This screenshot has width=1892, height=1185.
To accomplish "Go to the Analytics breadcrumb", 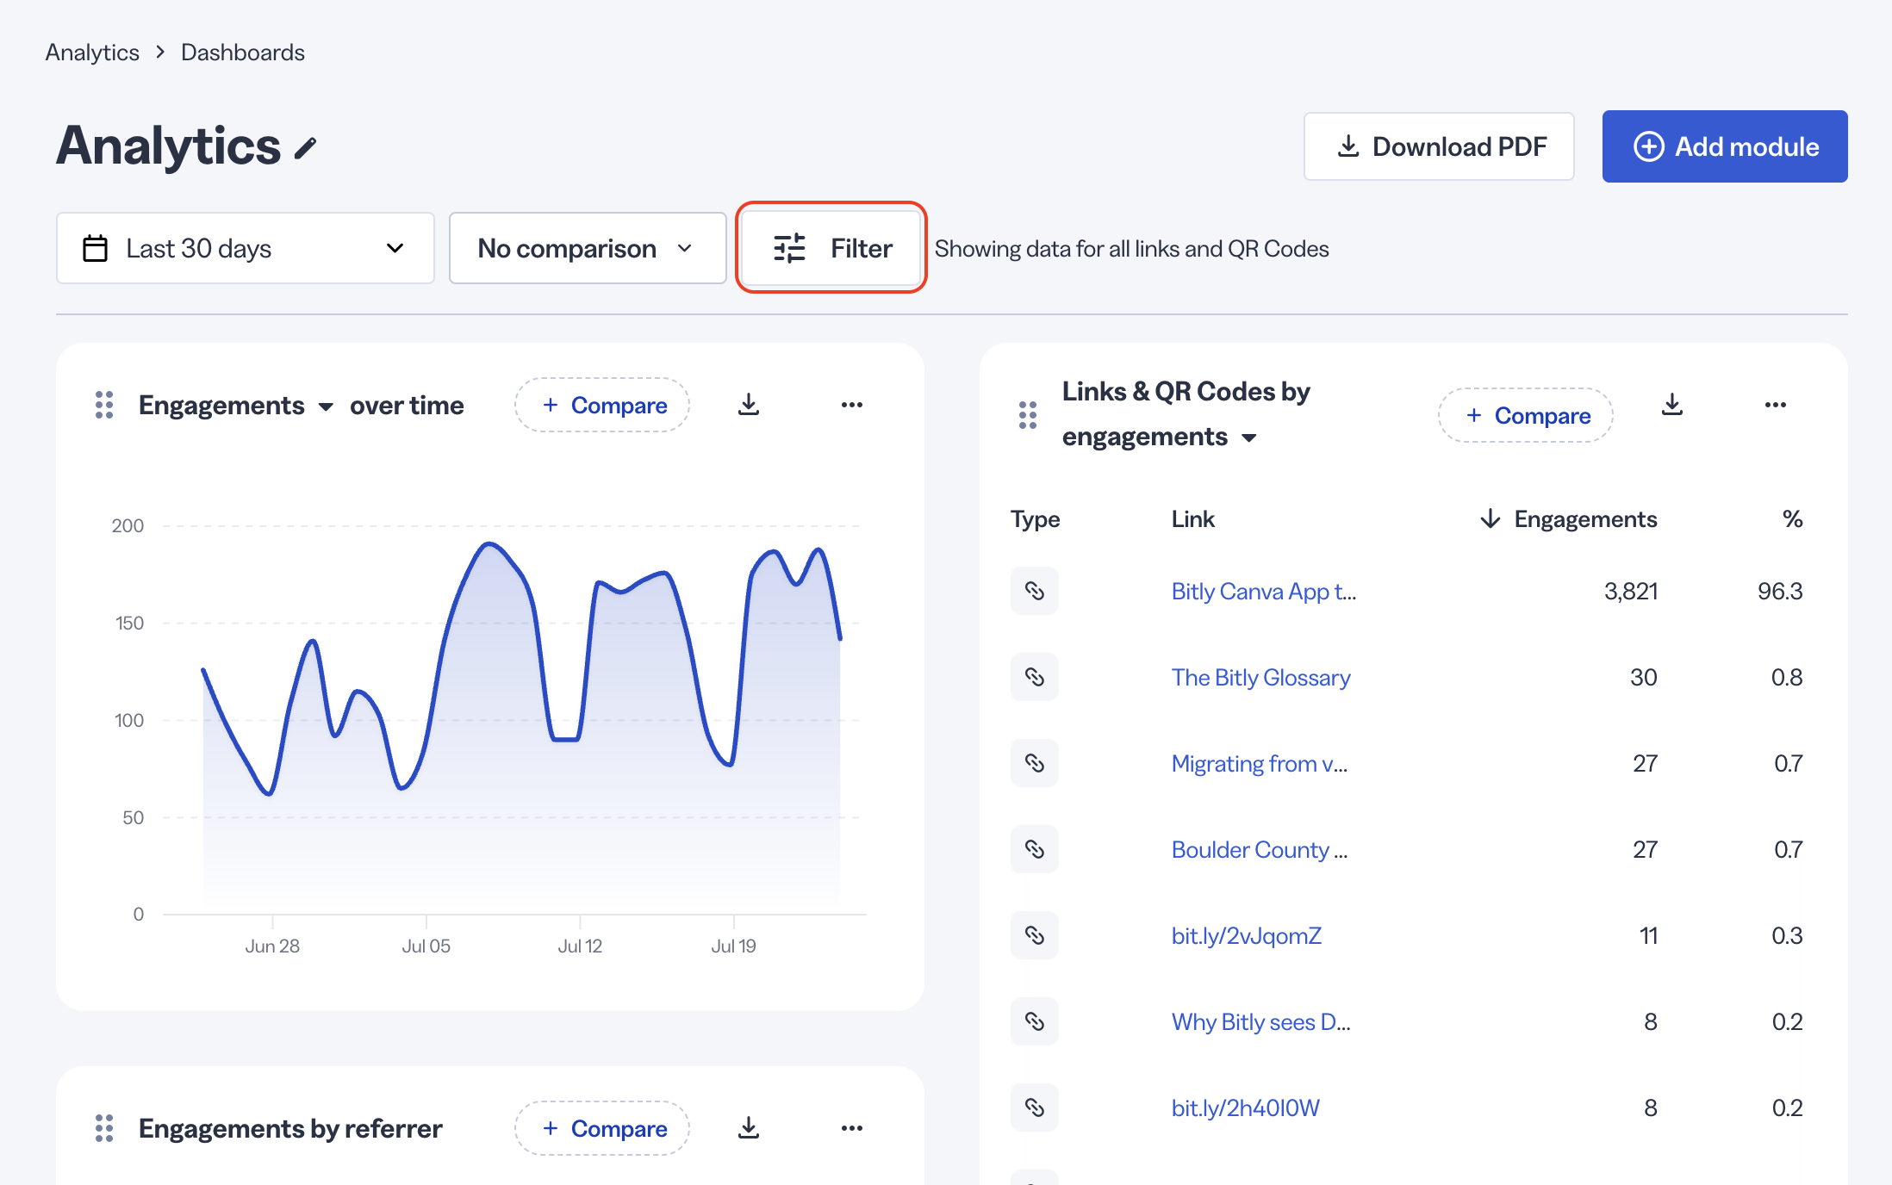I will [x=92, y=53].
